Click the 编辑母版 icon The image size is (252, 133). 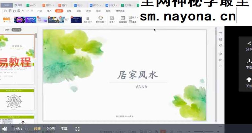(x=123, y=18)
